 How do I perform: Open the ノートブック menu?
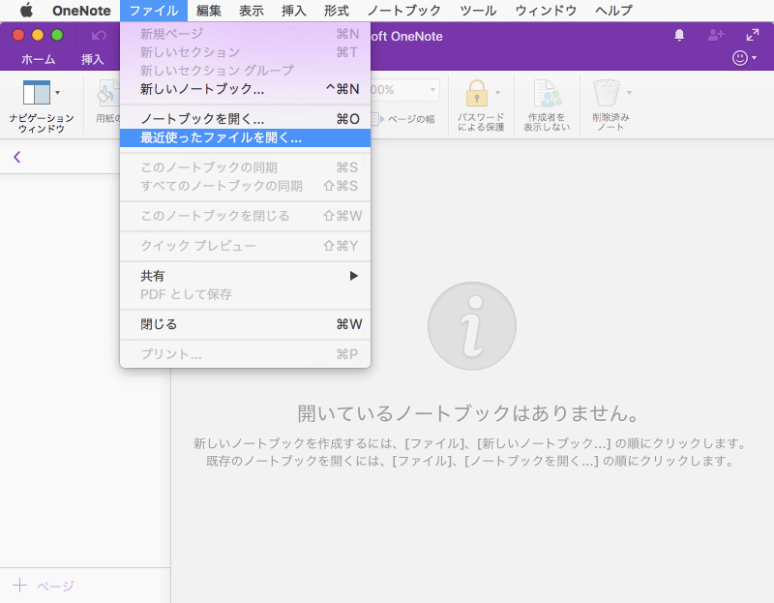(404, 11)
